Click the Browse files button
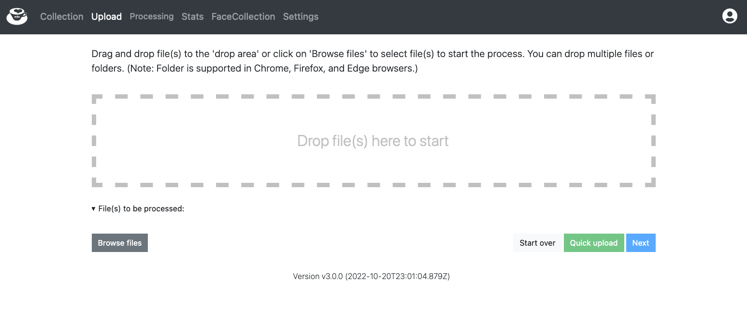The width and height of the screenshot is (747, 311). coord(119,242)
